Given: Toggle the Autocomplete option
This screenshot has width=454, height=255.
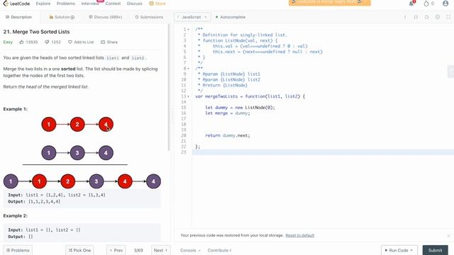Looking at the screenshot, I should [x=231, y=17].
